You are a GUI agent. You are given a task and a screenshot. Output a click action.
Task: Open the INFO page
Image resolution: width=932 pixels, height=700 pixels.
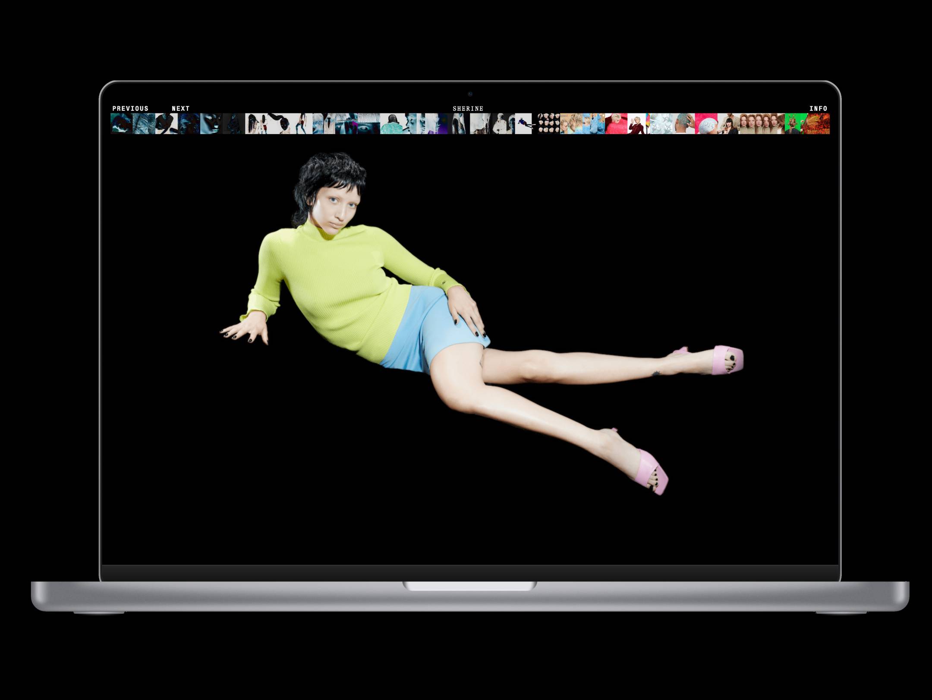(818, 108)
